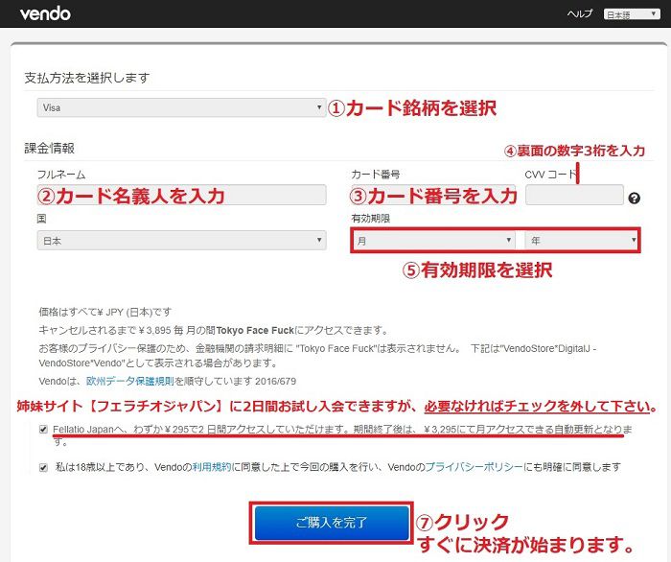Open the 日本語 language dropdown
The height and width of the screenshot is (562, 671).
click(x=632, y=14)
